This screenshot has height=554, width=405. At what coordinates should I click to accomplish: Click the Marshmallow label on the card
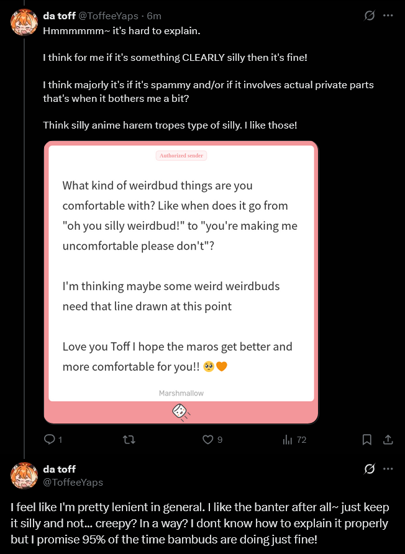181,393
